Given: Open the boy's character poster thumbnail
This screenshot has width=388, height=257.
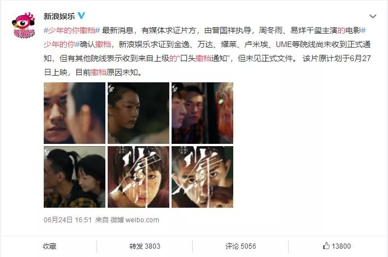Looking at the screenshot, I should pos(202,177).
